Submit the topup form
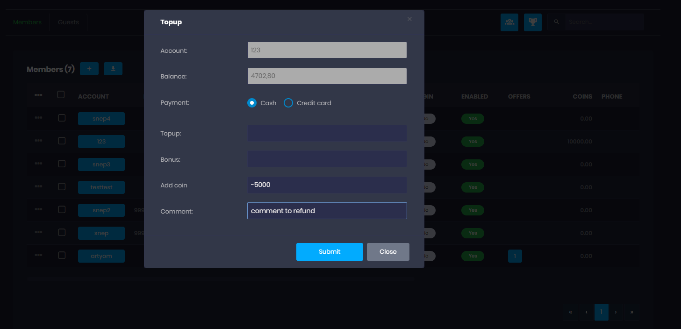 pyautogui.click(x=330, y=251)
